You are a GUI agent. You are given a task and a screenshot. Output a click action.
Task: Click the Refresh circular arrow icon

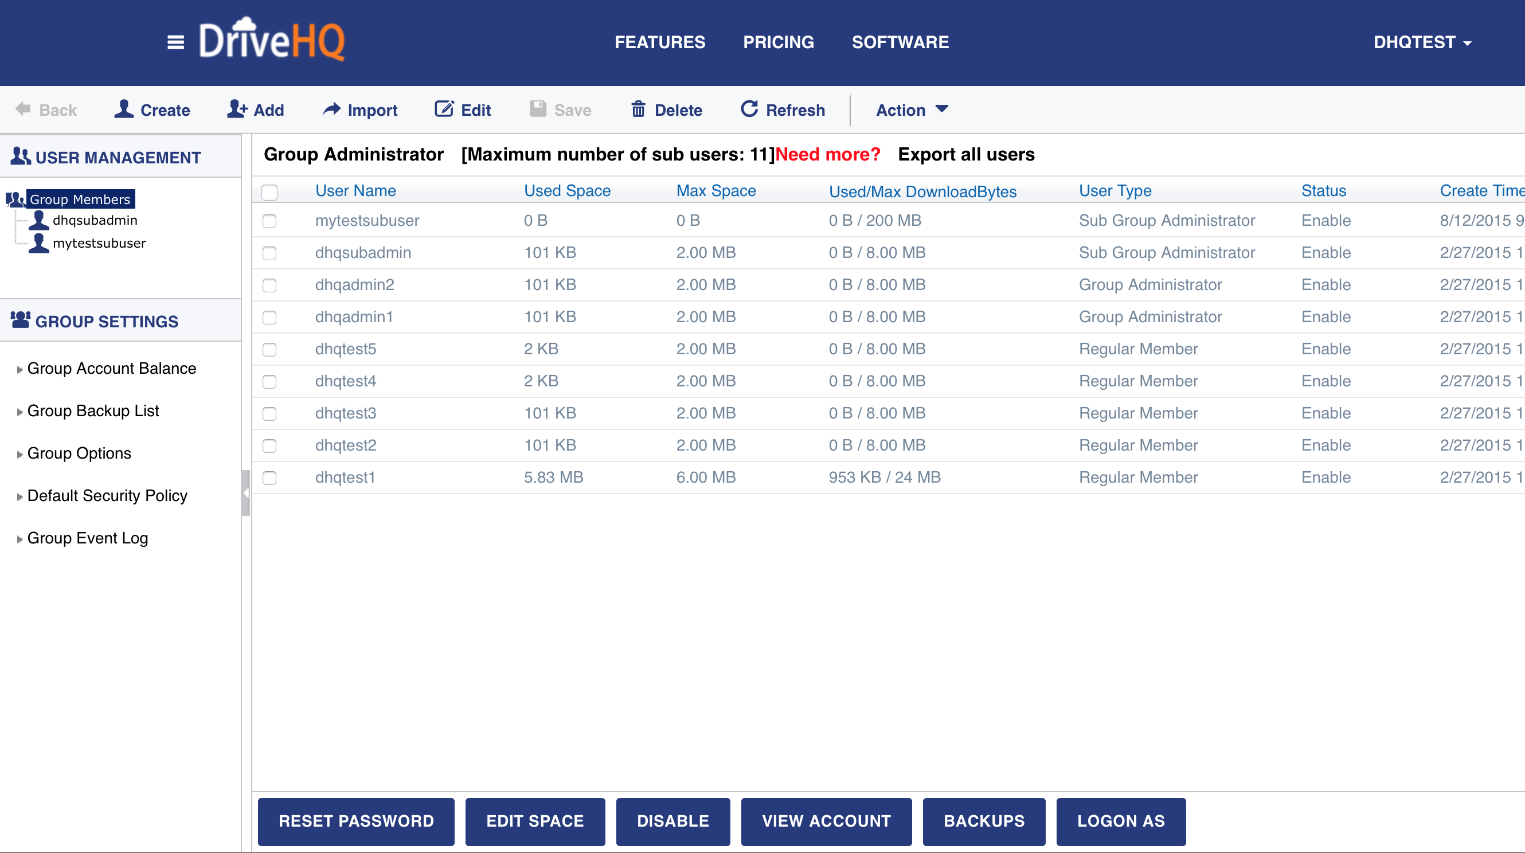click(749, 109)
